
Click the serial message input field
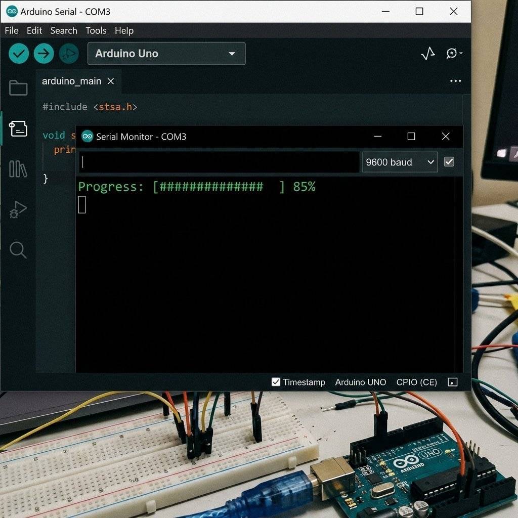coord(218,162)
